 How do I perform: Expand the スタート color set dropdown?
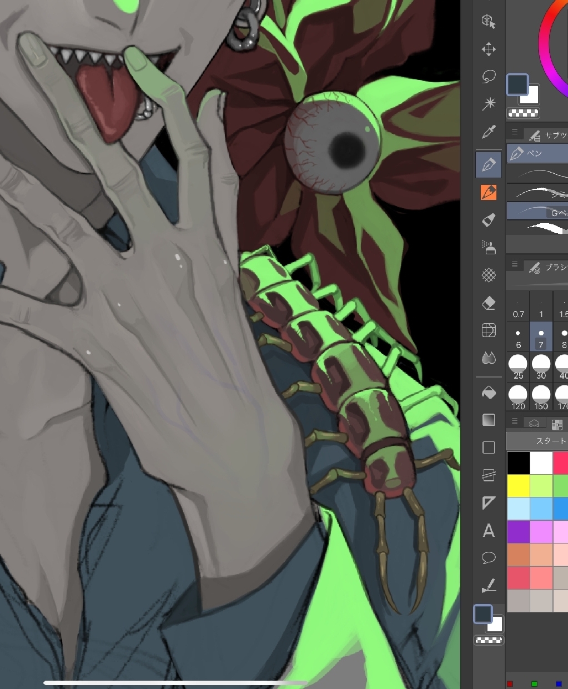pos(537,441)
